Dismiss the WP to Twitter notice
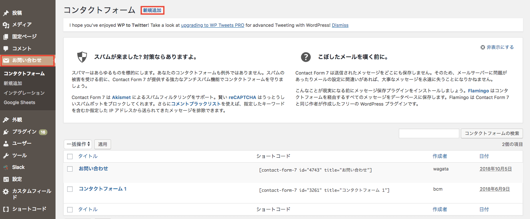This screenshot has height=219, width=530. coord(340,25)
